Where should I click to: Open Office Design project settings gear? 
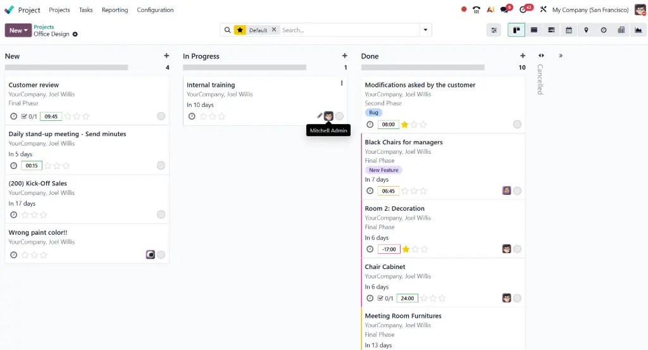[x=75, y=34]
